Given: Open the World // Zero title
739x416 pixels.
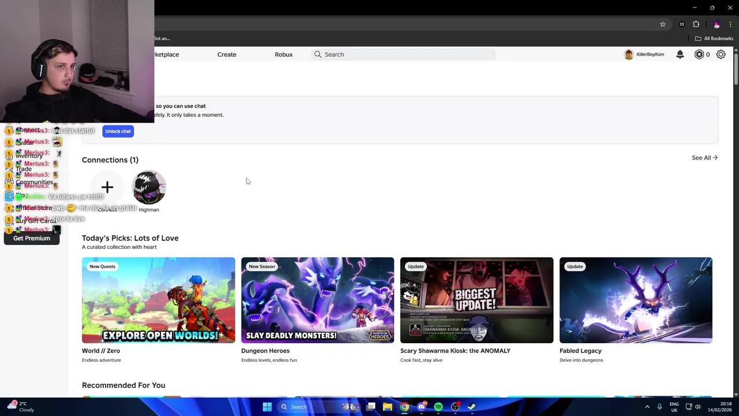Looking at the screenshot, I should pyautogui.click(x=101, y=351).
